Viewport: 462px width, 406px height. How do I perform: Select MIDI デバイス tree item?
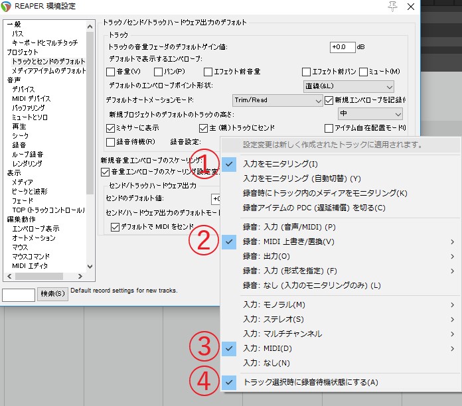coord(31,99)
